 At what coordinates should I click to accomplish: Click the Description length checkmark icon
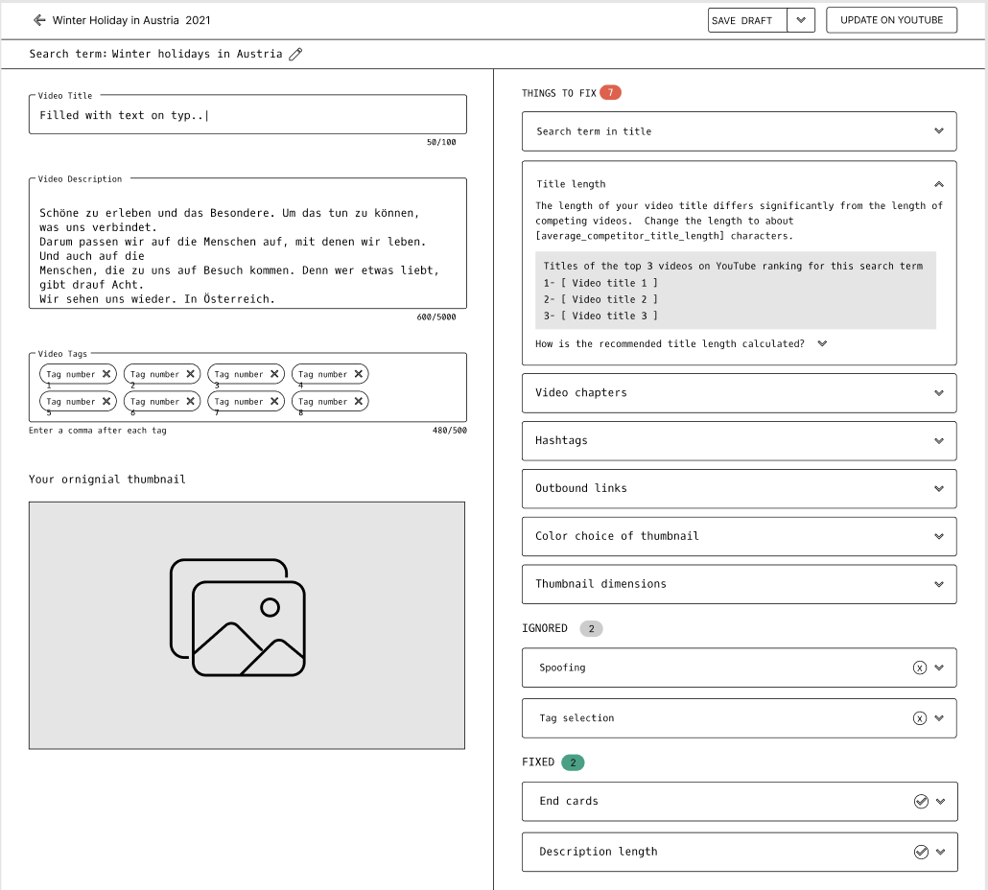coord(920,852)
